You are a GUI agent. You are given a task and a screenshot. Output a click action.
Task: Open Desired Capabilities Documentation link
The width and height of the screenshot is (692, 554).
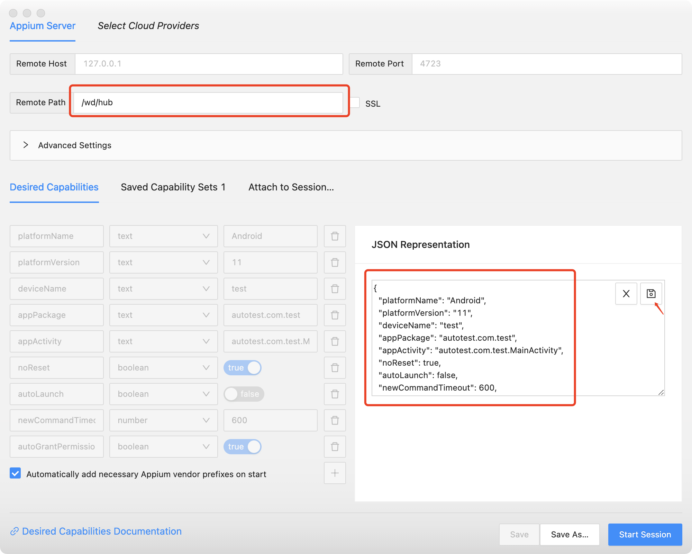tap(101, 531)
